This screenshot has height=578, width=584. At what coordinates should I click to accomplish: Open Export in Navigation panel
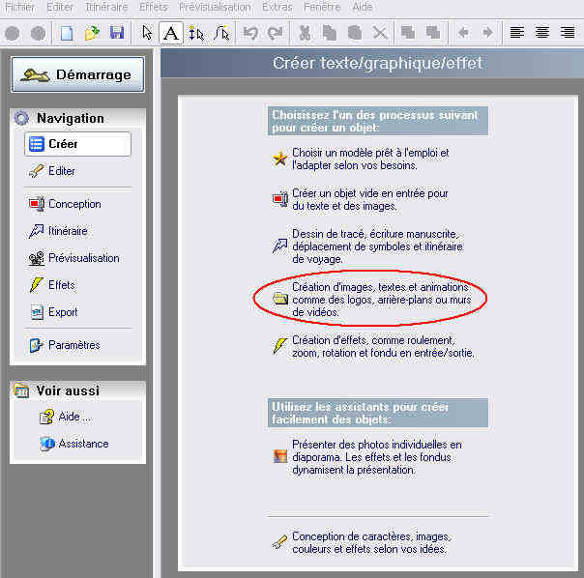click(x=54, y=312)
